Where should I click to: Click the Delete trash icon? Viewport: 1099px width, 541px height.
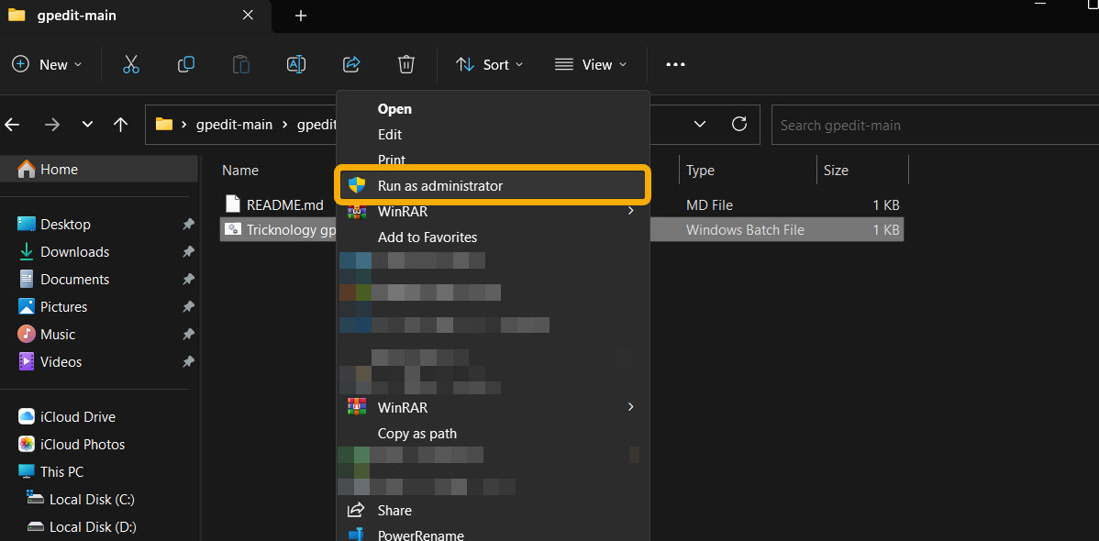pos(405,64)
